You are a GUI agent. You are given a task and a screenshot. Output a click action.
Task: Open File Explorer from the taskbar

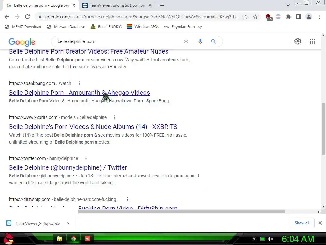tap(60, 239)
